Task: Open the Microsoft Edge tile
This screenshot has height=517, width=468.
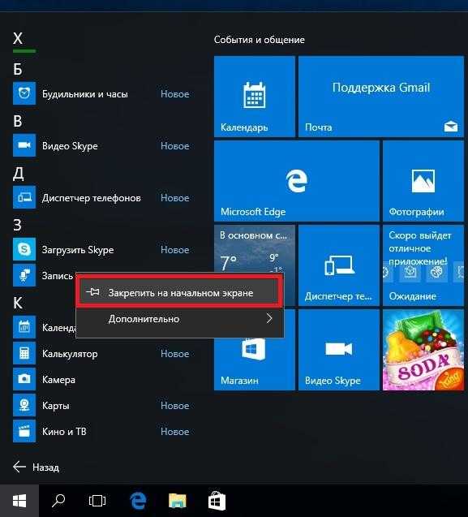Action: [297, 181]
